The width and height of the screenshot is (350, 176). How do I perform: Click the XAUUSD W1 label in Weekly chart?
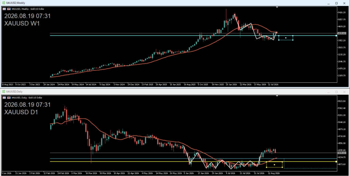[22, 24]
